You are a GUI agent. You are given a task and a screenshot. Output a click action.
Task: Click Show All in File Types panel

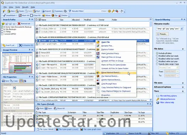pos(59,108)
